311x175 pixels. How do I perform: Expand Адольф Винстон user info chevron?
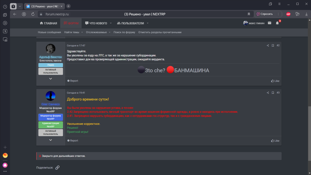50,79
